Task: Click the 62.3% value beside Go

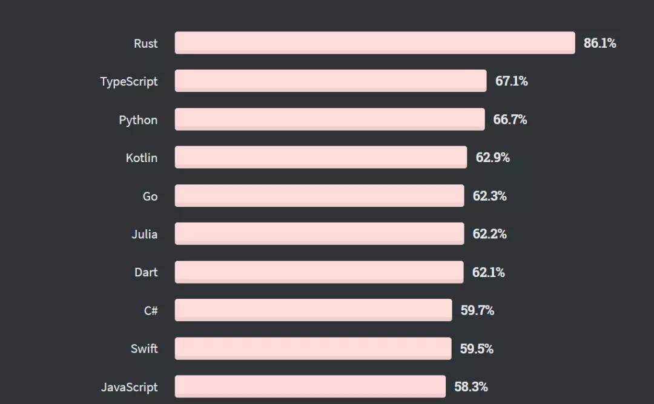Action: 489,196
